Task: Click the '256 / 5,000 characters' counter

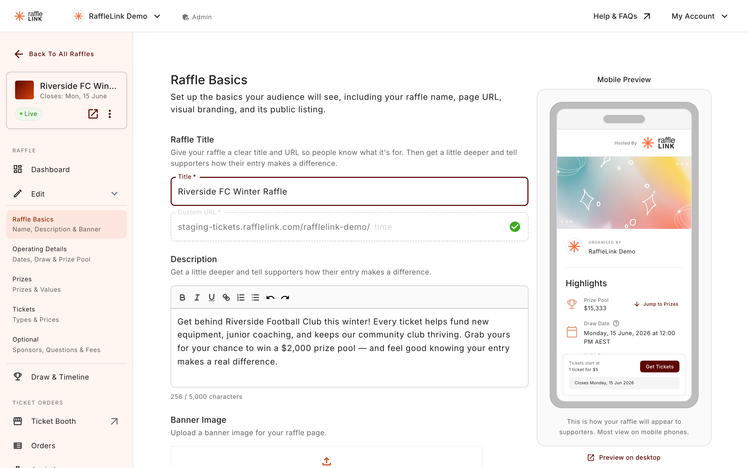Action: click(206, 396)
